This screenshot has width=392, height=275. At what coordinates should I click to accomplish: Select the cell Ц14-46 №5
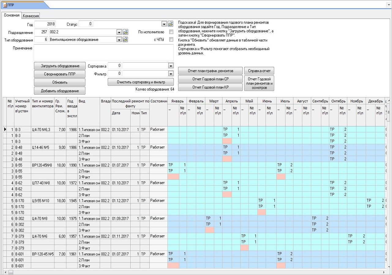pos(43,147)
